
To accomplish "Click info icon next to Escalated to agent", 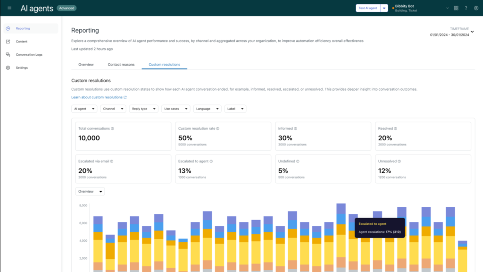I will point(211,161).
